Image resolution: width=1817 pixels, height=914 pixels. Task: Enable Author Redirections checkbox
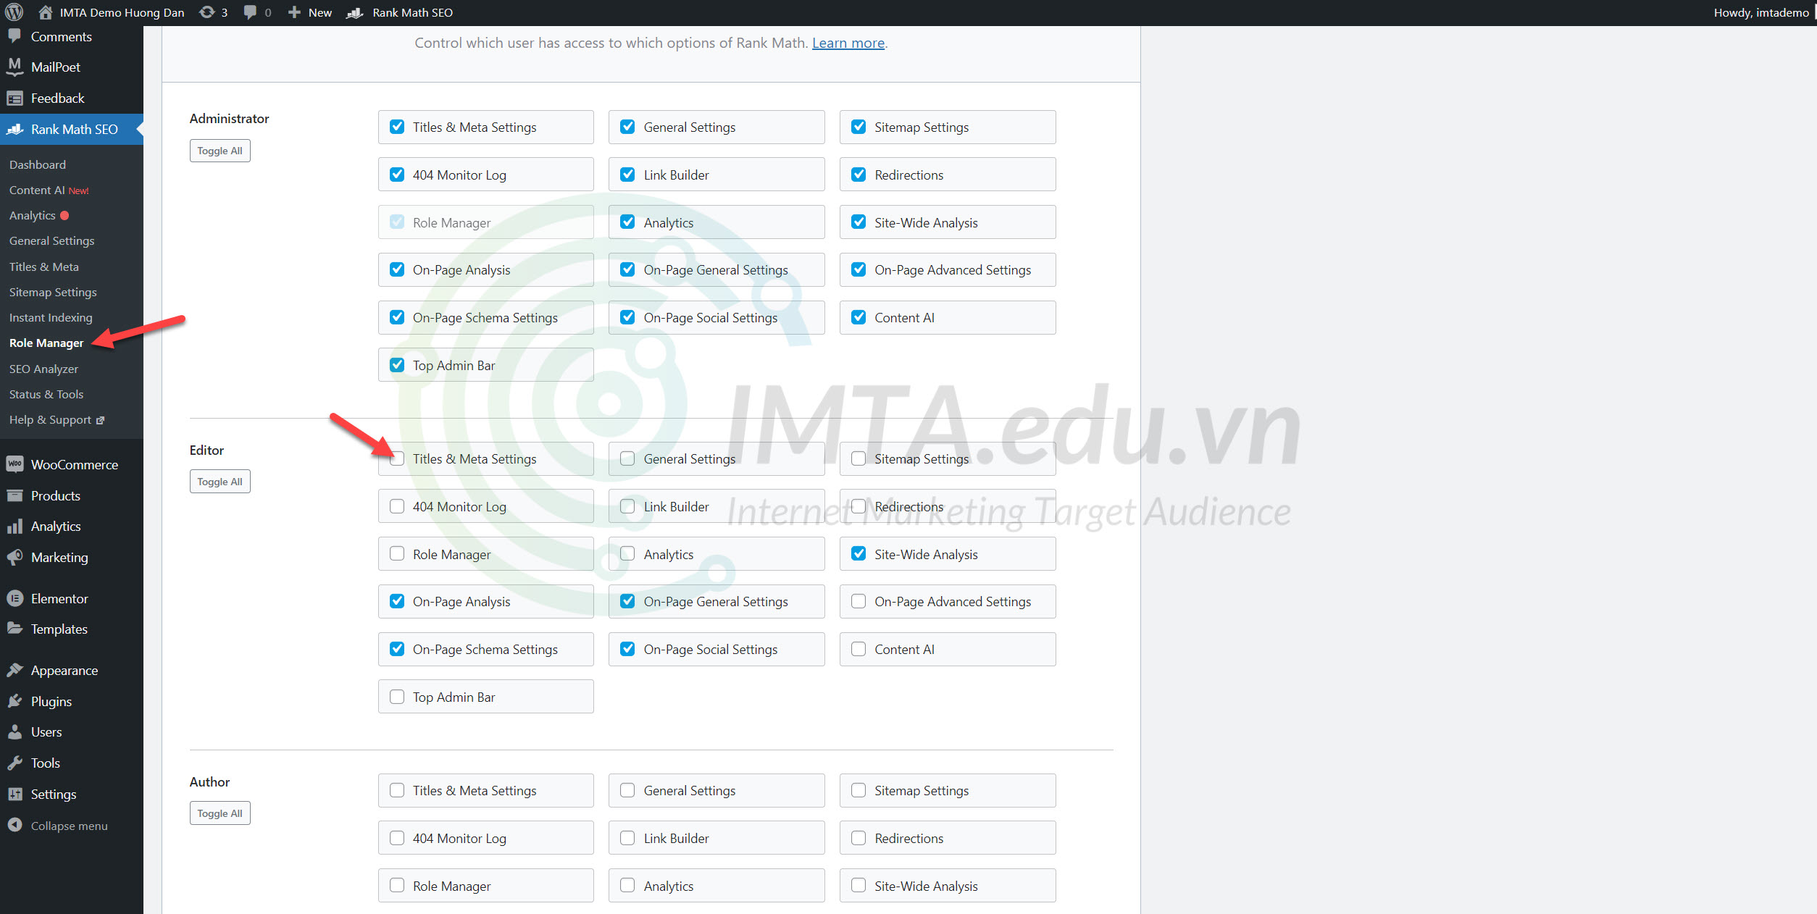tap(859, 838)
